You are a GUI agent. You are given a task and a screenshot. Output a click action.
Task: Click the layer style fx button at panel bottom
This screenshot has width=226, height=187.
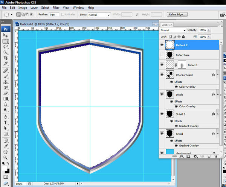181,156
